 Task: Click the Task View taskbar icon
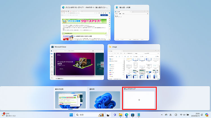108,115
